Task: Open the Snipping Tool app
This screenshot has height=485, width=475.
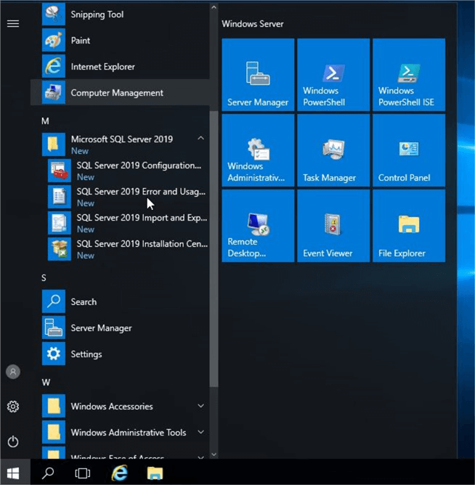Action: coord(97,15)
